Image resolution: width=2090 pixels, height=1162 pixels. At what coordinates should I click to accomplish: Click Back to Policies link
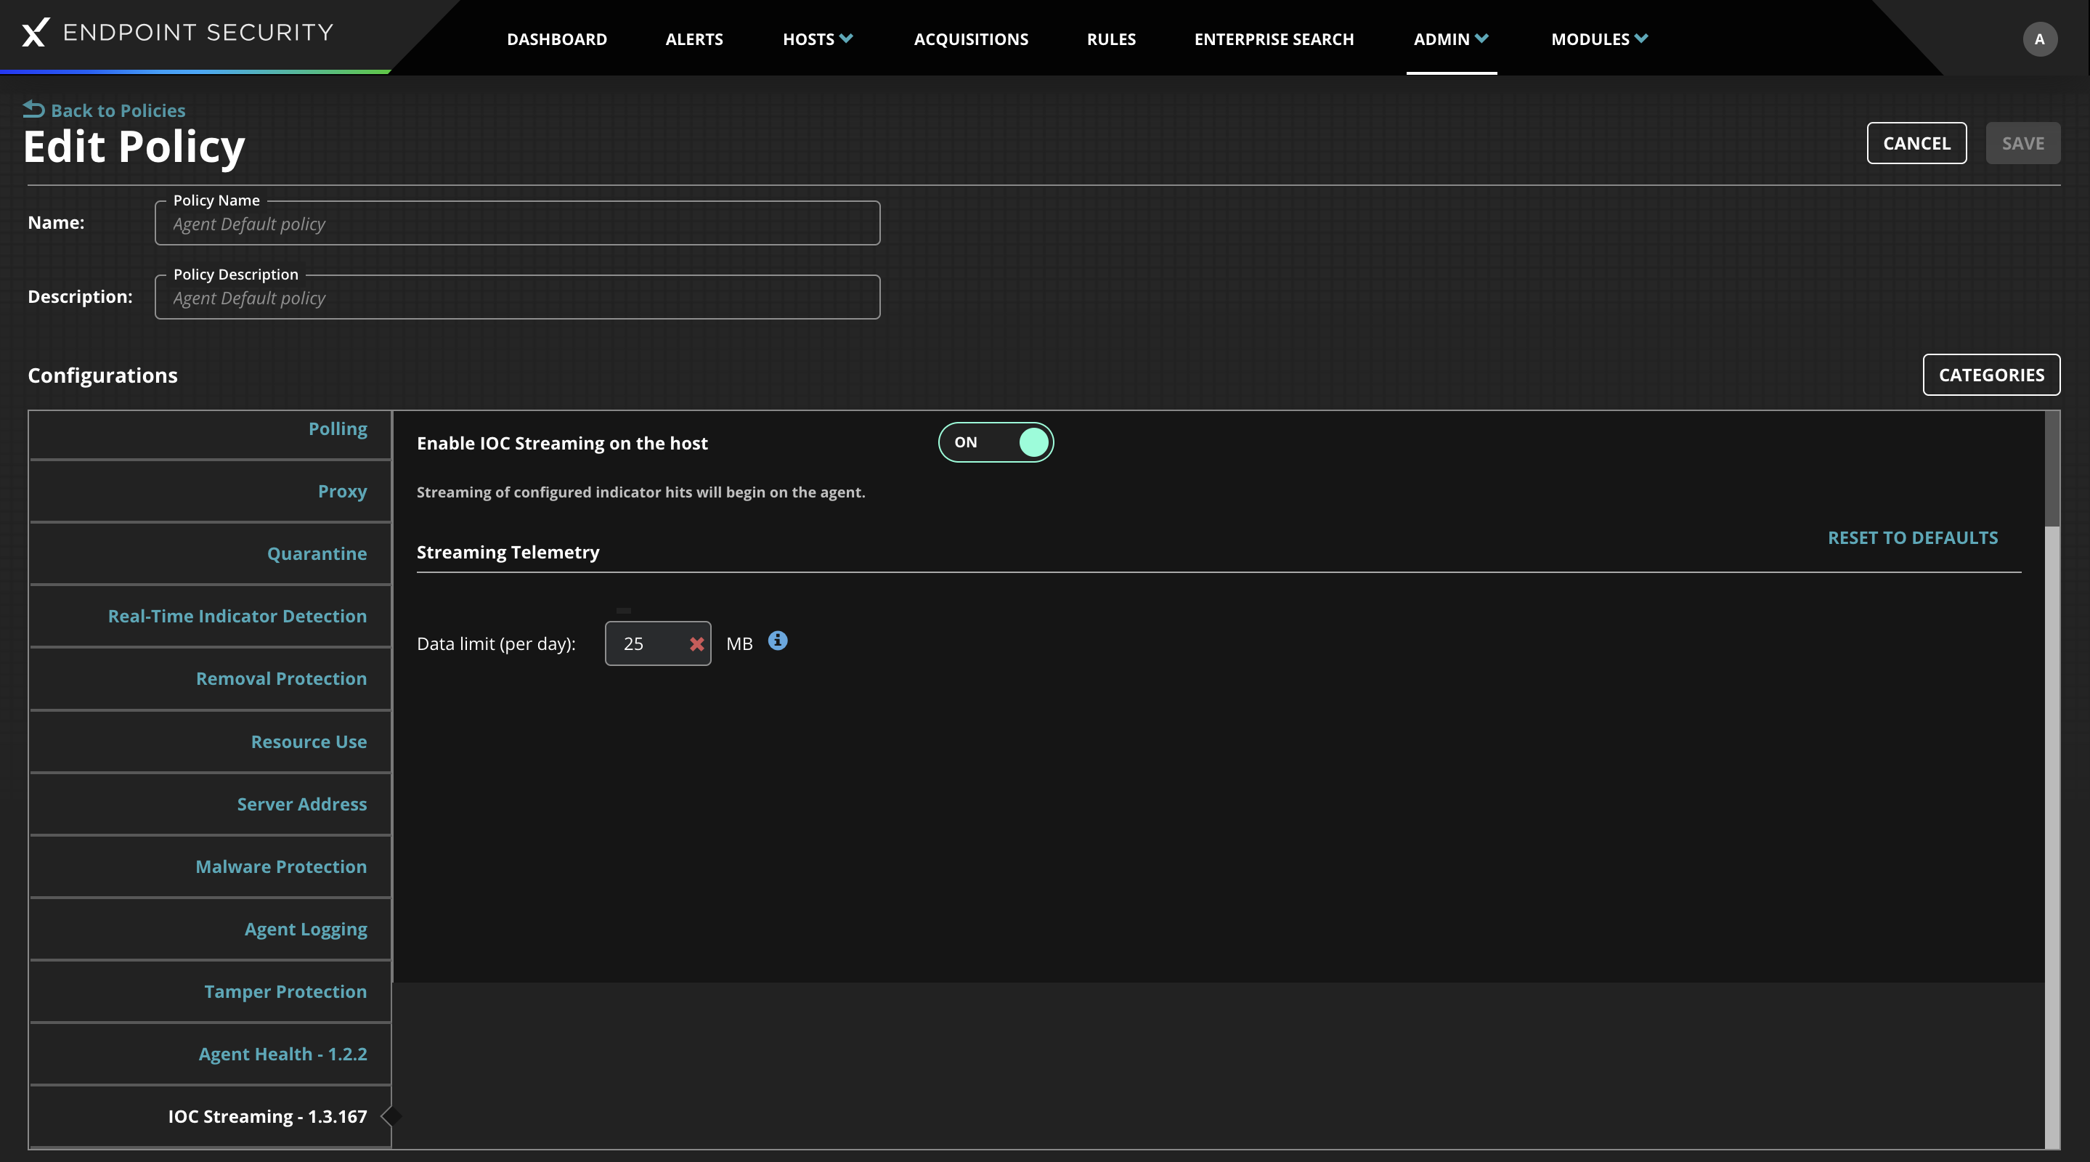point(118,110)
